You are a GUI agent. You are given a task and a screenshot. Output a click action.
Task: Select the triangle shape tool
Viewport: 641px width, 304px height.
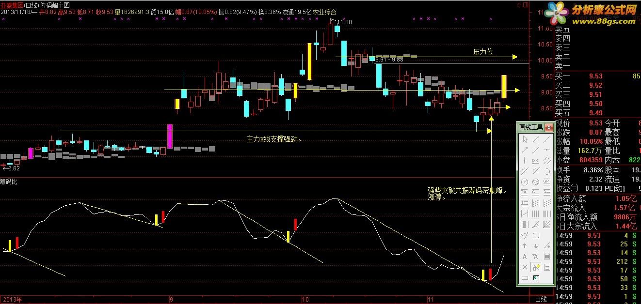click(x=525, y=235)
